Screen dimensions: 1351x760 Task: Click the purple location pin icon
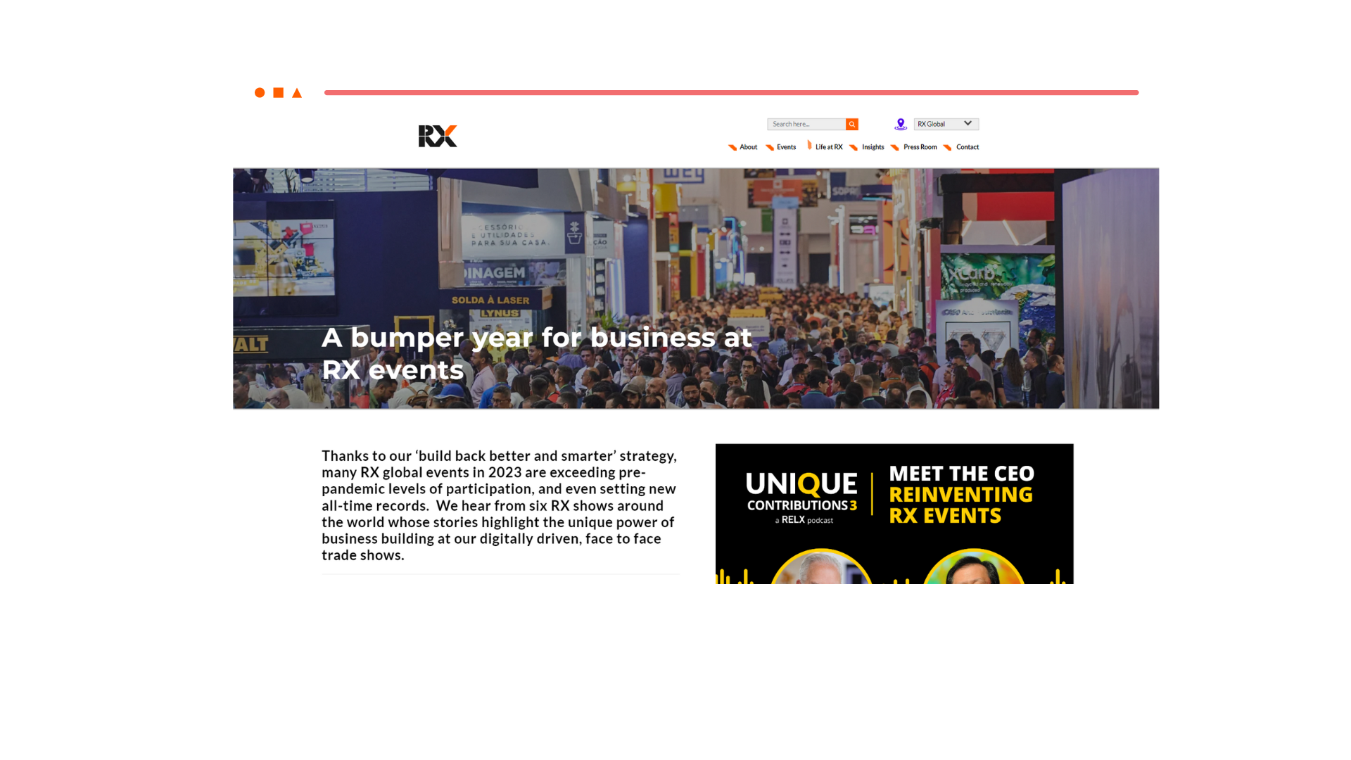pos(901,125)
